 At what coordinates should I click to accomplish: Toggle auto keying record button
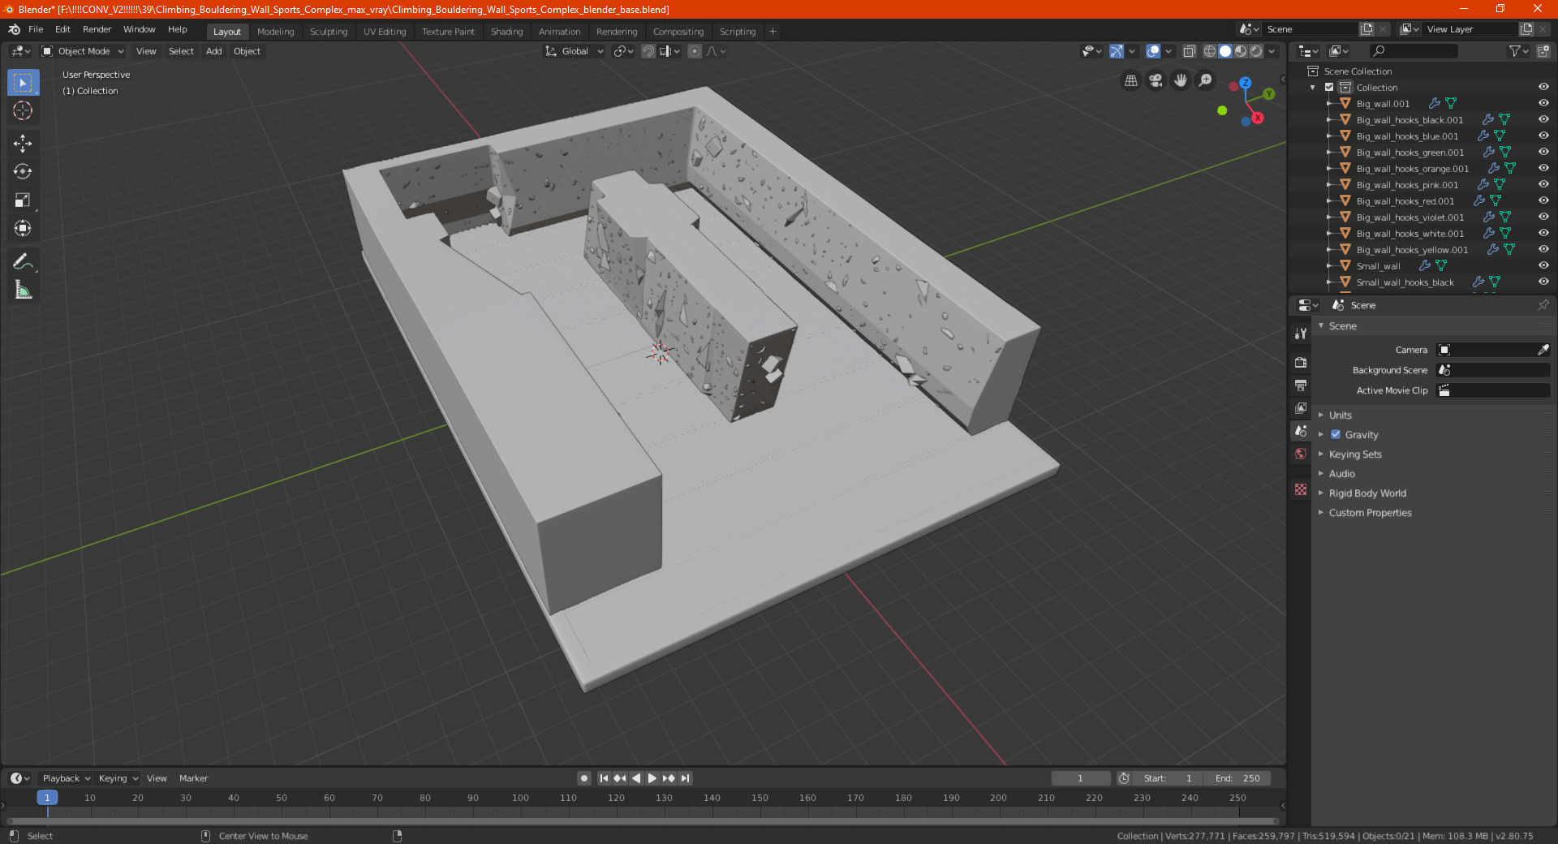[x=583, y=778]
